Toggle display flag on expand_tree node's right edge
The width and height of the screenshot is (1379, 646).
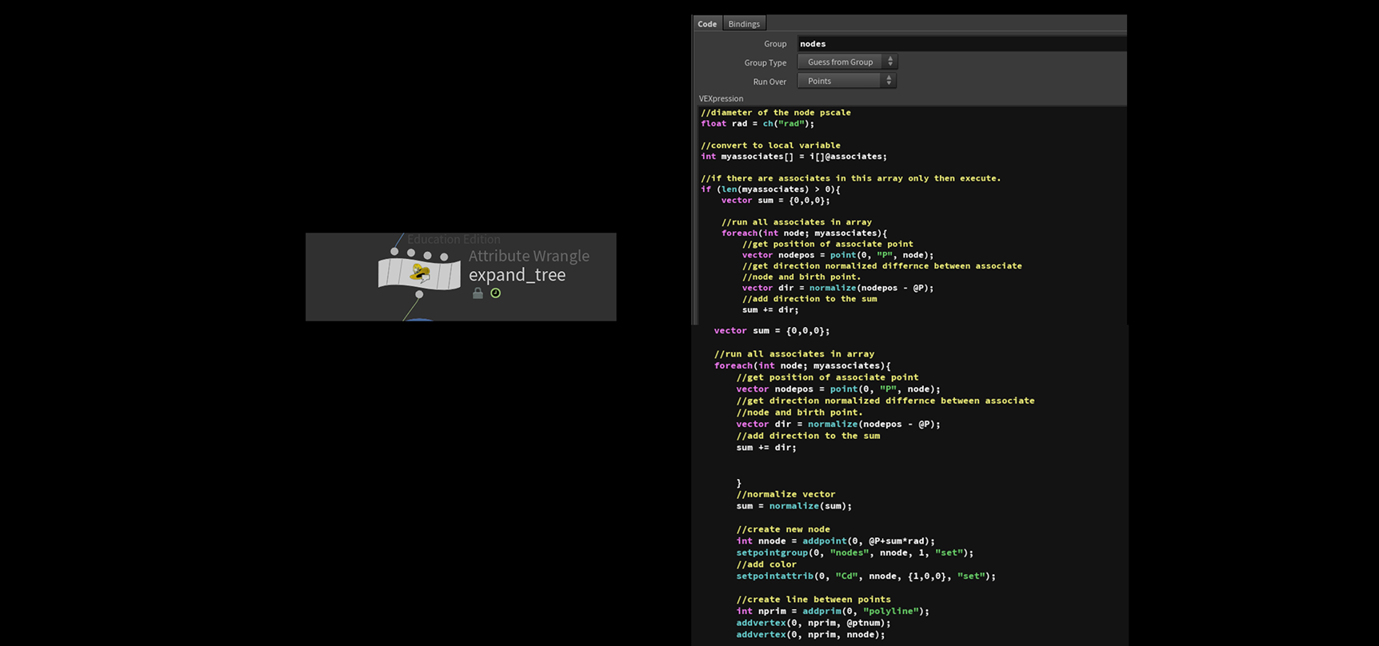[x=454, y=275]
